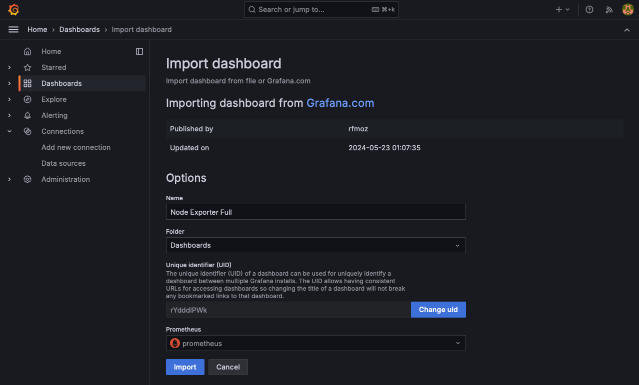Click the Explore compass icon in sidebar

click(x=27, y=99)
